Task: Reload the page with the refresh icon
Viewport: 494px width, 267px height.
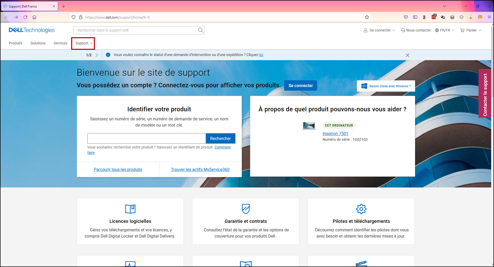Action: [x=25, y=17]
